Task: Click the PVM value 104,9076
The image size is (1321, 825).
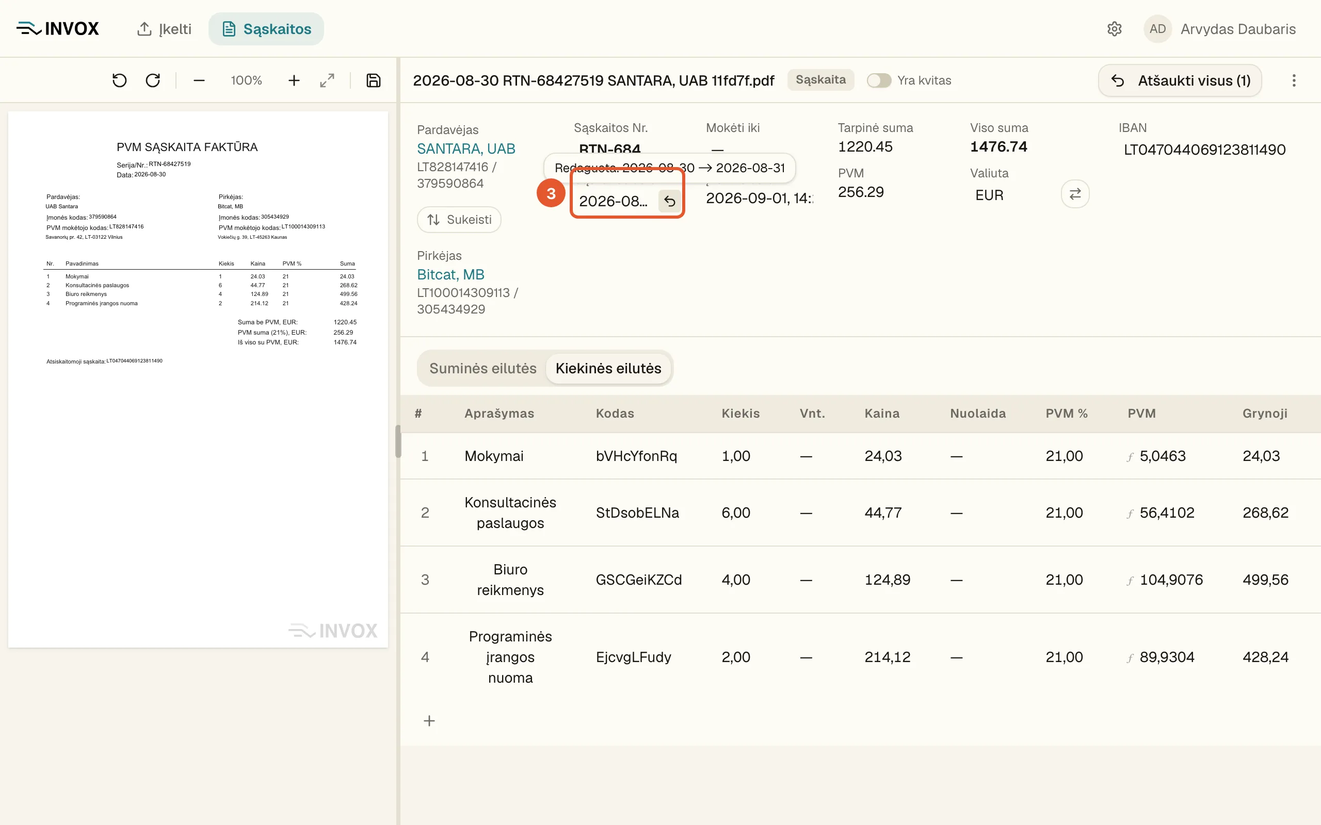Action: click(1171, 580)
